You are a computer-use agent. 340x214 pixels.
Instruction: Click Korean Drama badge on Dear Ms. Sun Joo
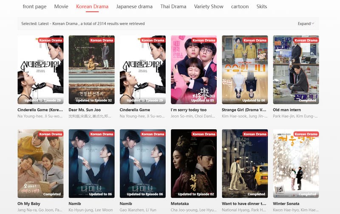tap(102, 40)
